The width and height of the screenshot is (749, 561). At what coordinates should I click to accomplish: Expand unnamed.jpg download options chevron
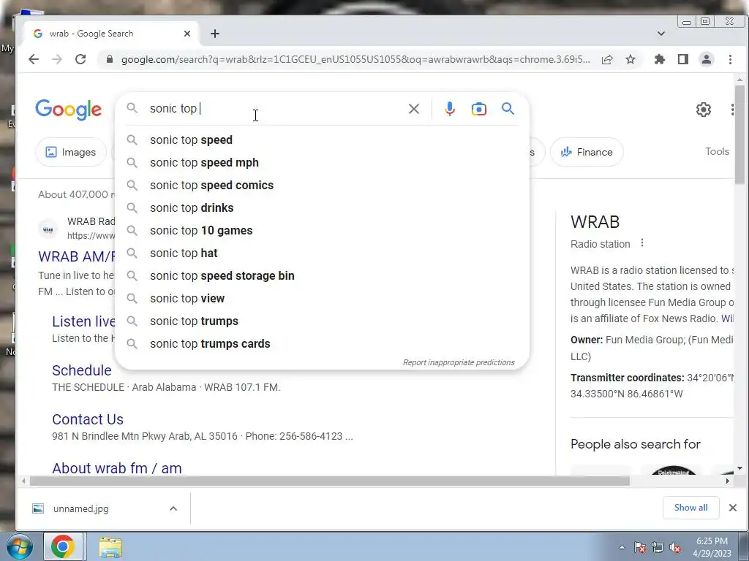[x=173, y=508]
